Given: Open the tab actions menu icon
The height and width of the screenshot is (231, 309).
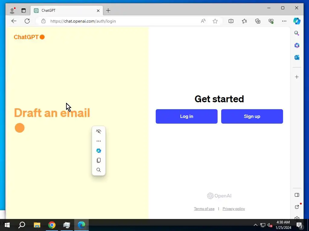Looking at the screenshot, I should point(24,11).
